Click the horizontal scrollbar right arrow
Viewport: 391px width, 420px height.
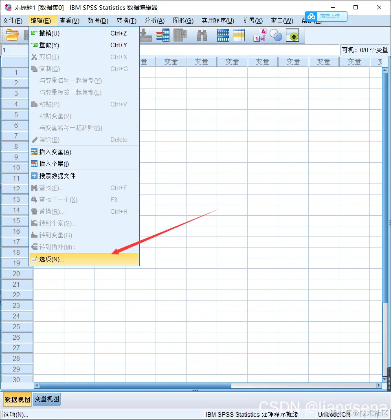tap(379, 385)
